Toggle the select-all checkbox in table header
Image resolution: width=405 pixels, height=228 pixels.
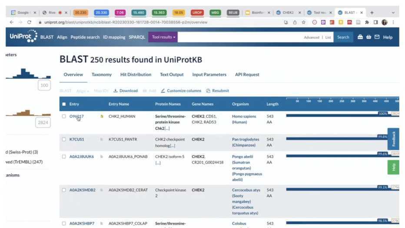(64, 104)
